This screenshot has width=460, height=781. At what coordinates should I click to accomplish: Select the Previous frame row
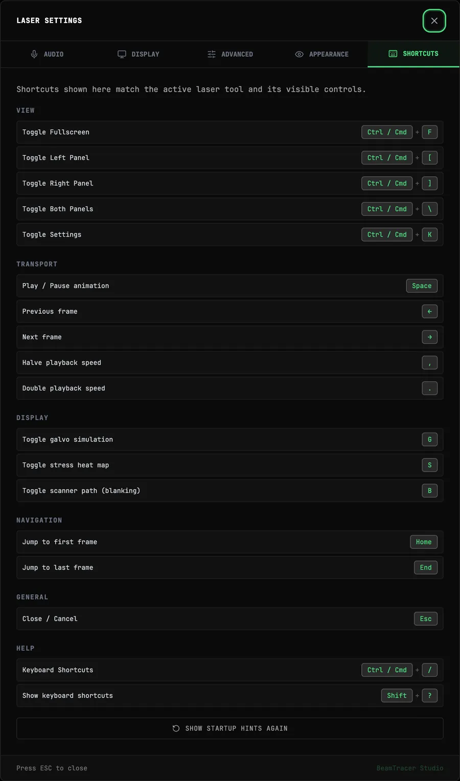click(x=230, y=312)
